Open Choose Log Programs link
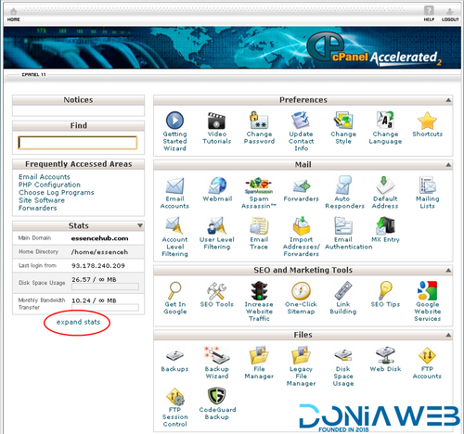Screen dimensions: 464x434 point(57,193)
